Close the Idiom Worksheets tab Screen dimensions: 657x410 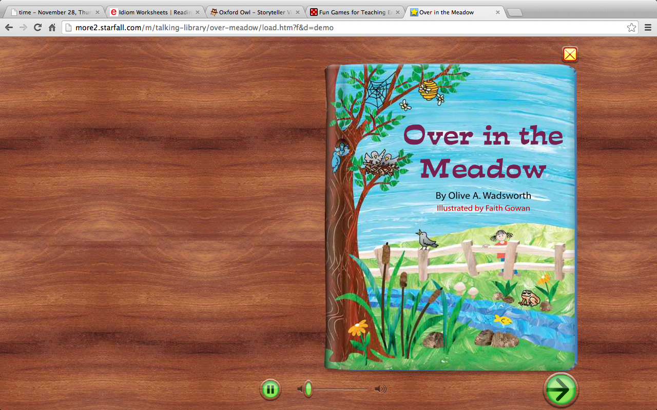tap(198, 12)
